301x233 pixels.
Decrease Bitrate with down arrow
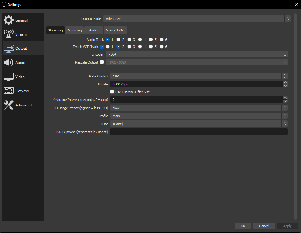coord(285,85)
